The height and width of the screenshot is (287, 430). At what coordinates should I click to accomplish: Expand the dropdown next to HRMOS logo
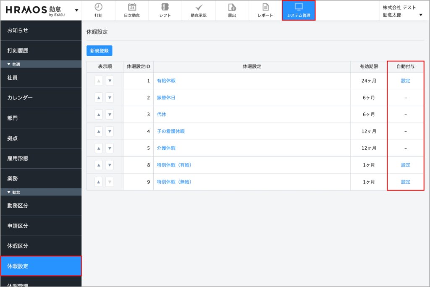pos(76,10)
